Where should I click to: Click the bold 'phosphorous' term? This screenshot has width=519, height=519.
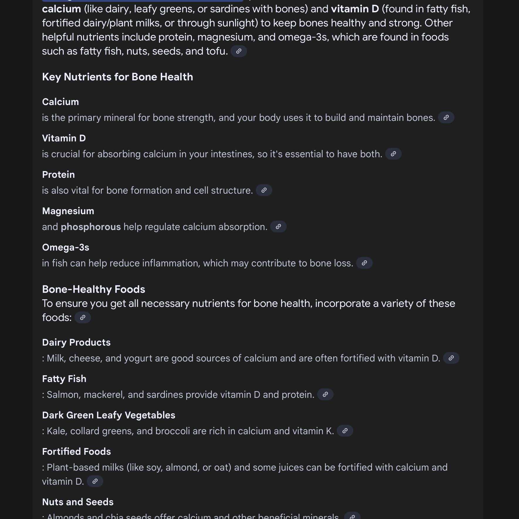tap(91, 227)
